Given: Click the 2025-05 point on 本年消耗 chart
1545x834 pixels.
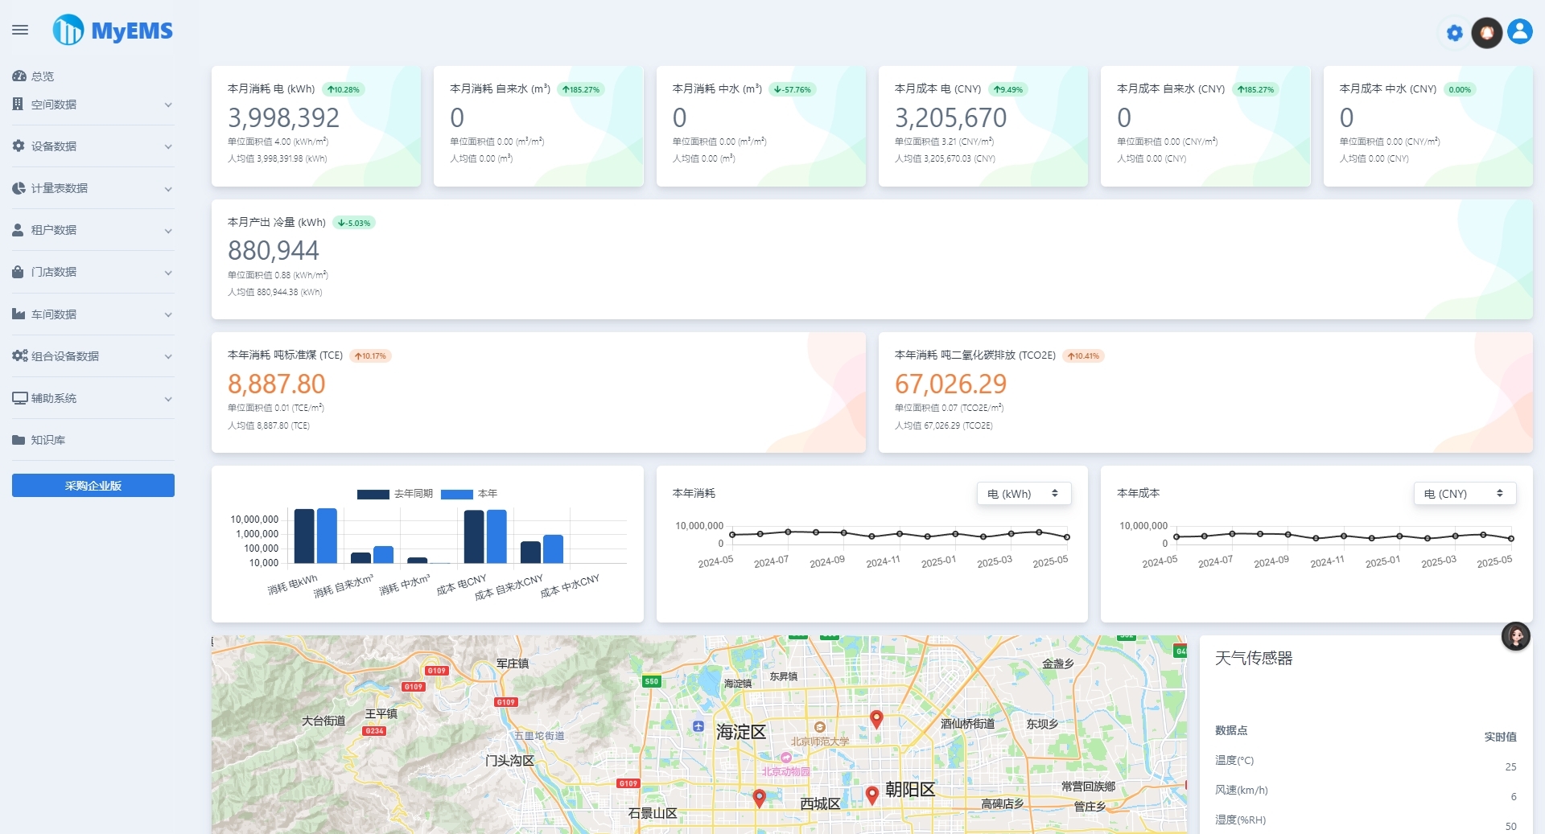Looking at the screenshot, I should click(x=1067, y=537).
